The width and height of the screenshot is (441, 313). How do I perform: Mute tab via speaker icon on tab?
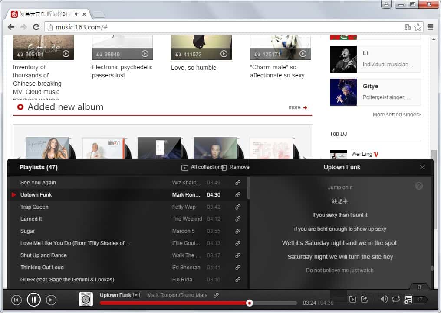77,14
